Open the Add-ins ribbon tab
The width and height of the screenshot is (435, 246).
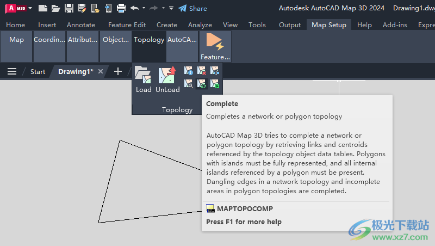[x=395, y=25]
